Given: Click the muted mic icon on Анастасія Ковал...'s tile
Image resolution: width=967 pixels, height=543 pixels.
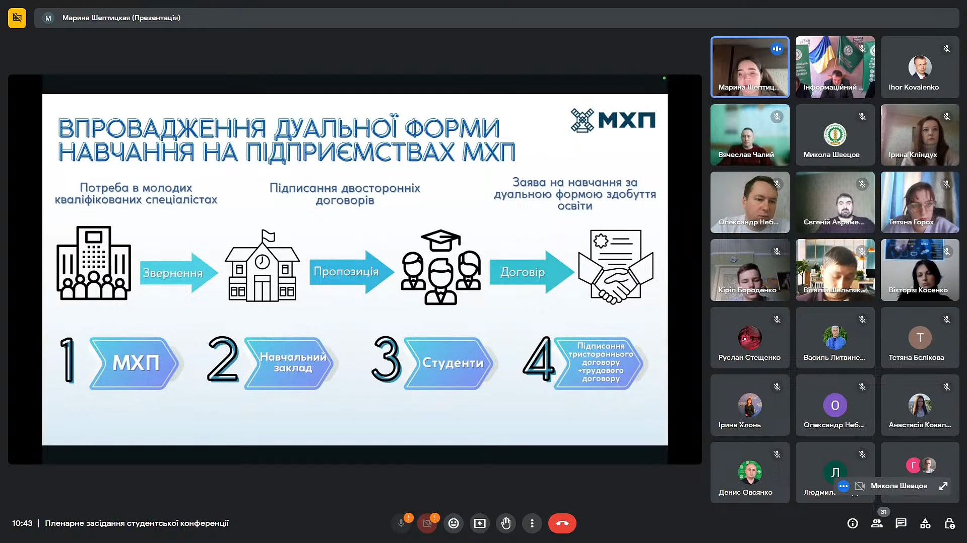Looking at the screenshot, I should click(x=947, y=387).
